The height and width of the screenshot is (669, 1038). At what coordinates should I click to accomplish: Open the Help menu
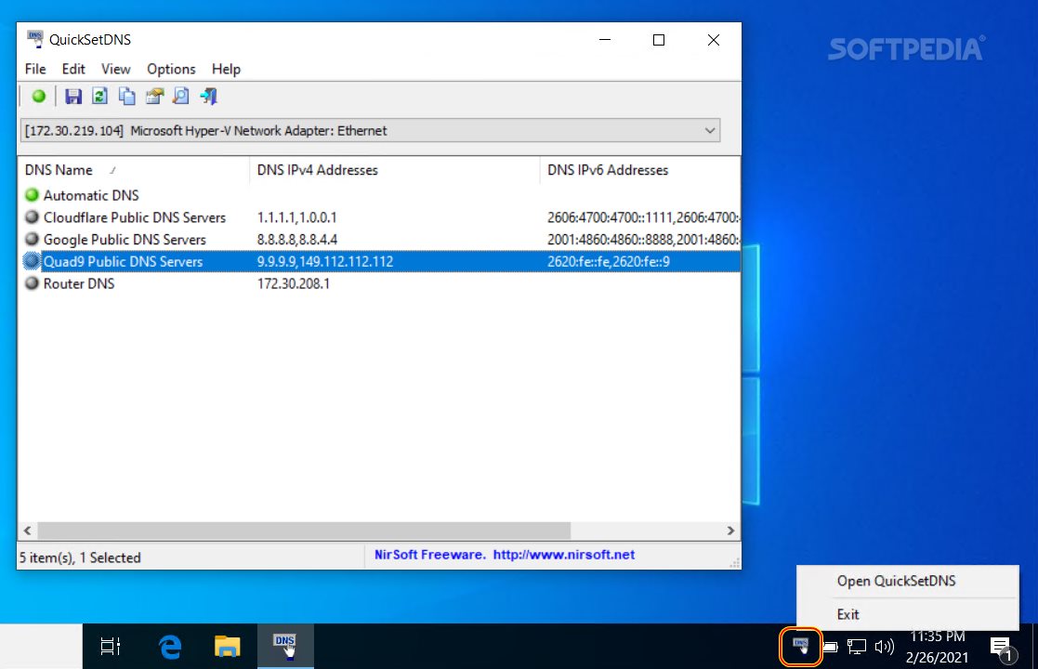[226, 69]
